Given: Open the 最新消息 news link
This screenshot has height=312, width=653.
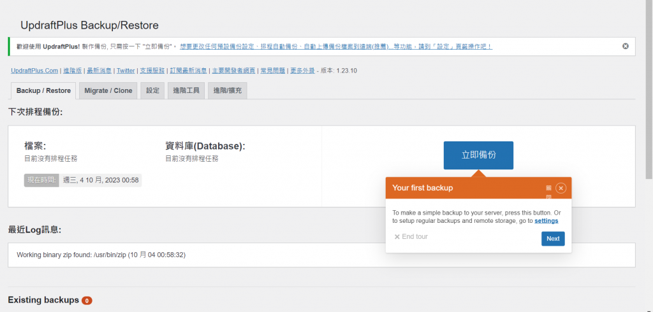Looking at the screenshot, I should 99,71.
